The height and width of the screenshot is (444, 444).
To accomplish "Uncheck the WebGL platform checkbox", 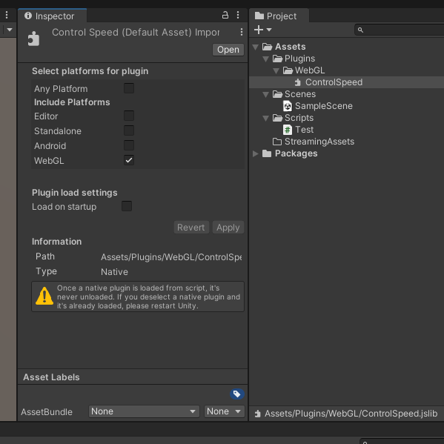I will (x=129, y=160).
